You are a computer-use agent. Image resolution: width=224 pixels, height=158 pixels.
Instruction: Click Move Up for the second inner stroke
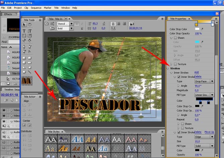[x=209, y=132]
